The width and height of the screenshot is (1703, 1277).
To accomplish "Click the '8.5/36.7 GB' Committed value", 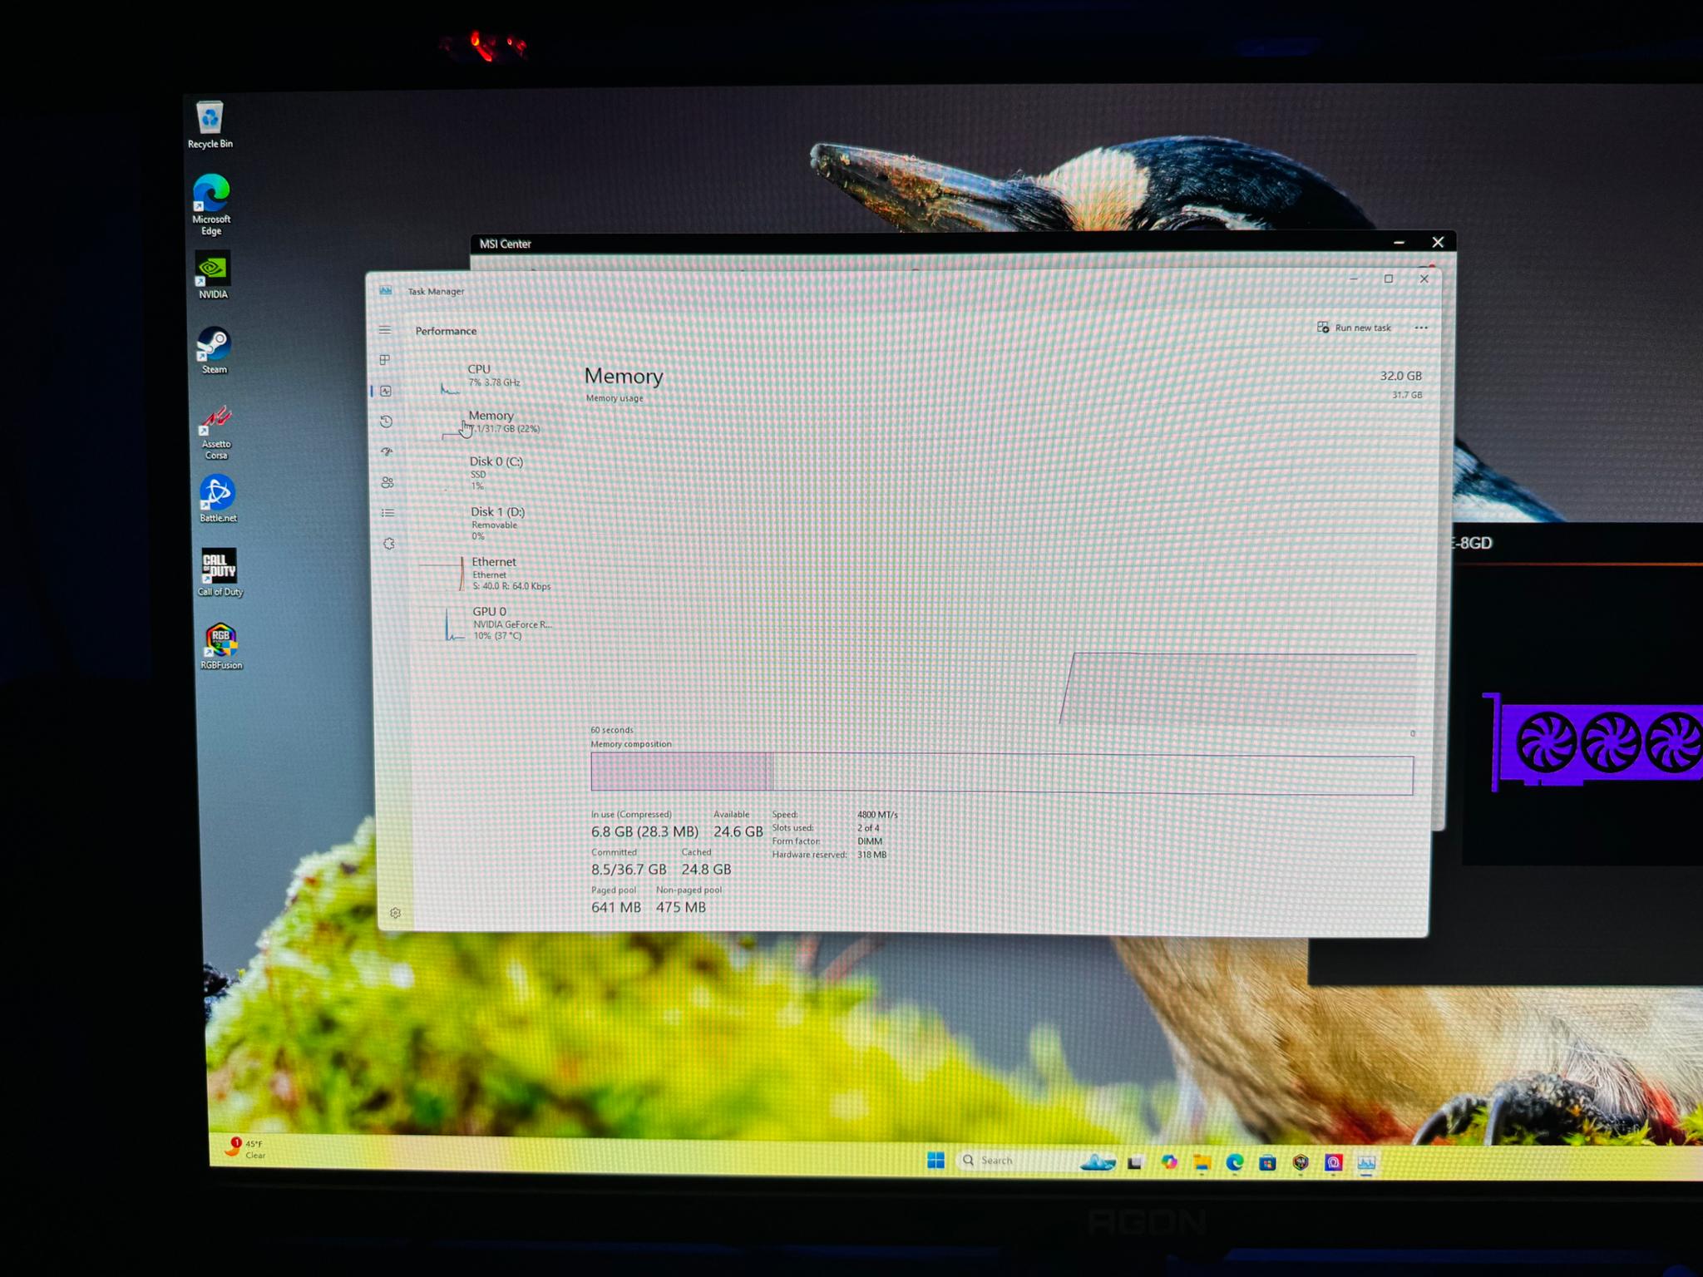I will (x=629, y=870).
